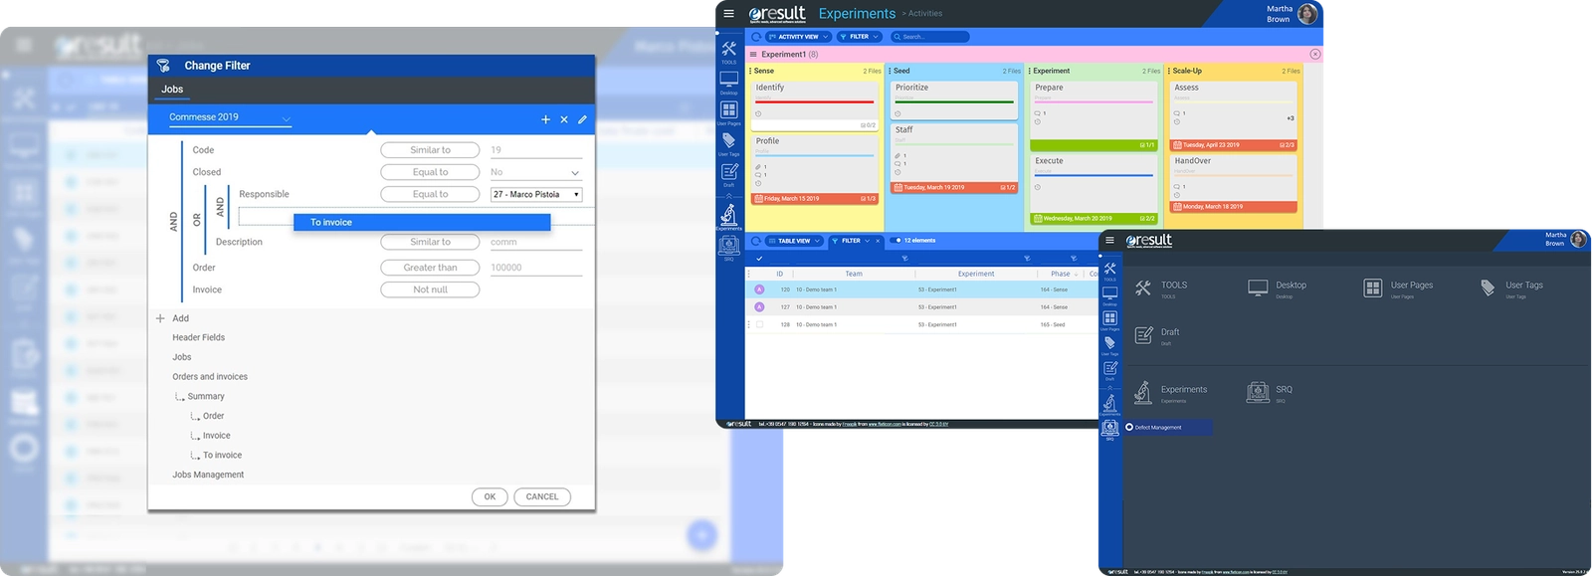The width and height of the screenshot is (1592, 576).
Task: Choose Header Fields in Add list
Action: 198,338
